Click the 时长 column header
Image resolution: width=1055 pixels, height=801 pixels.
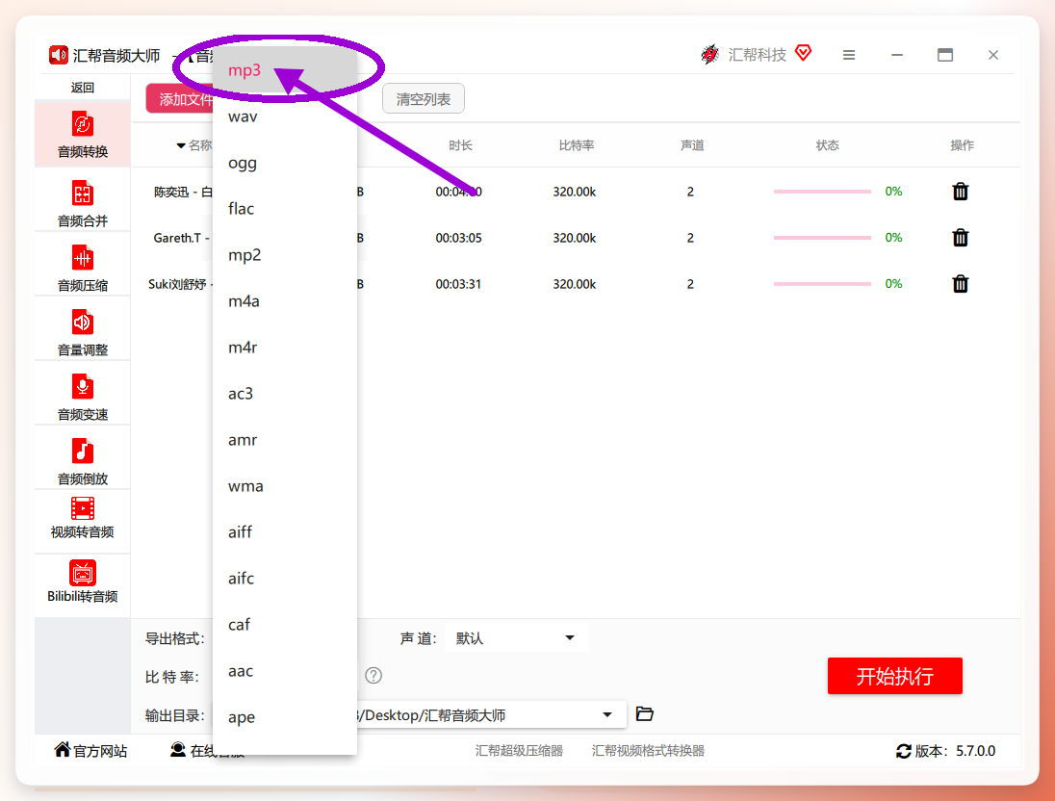(460, 145)
